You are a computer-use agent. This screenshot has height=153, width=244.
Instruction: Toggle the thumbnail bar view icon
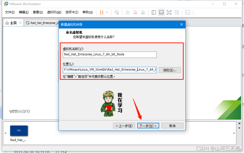161,12
